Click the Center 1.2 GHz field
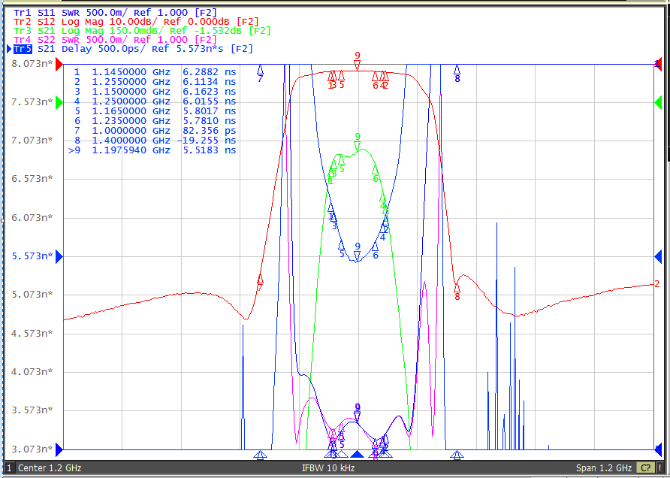Image resolution: width=670 pixels, height=478 pixels. point(50,467)
